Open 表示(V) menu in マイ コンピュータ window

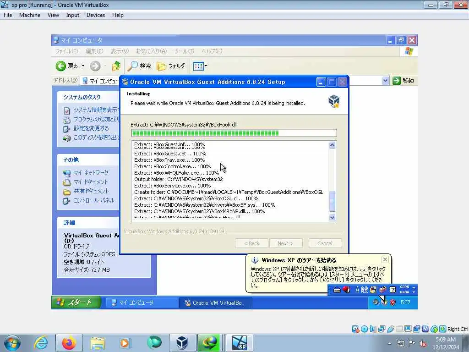click(120, 51)
